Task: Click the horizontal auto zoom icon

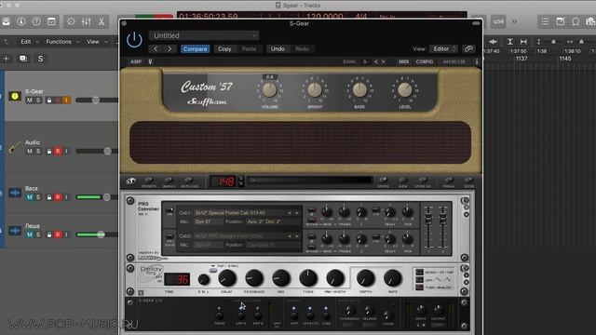Action: [x=523, y=41]
